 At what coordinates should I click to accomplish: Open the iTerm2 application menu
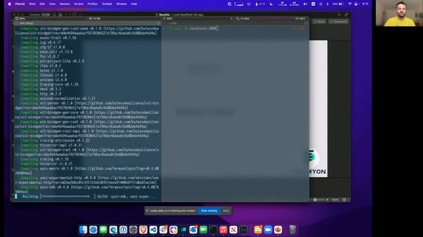point(20,4)
